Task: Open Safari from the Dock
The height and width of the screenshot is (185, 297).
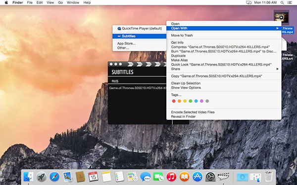Action: (54, 177)
